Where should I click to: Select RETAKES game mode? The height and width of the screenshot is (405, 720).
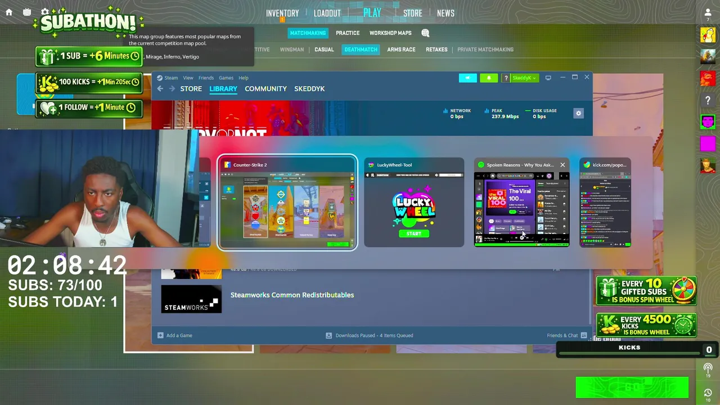pos(436,49)
